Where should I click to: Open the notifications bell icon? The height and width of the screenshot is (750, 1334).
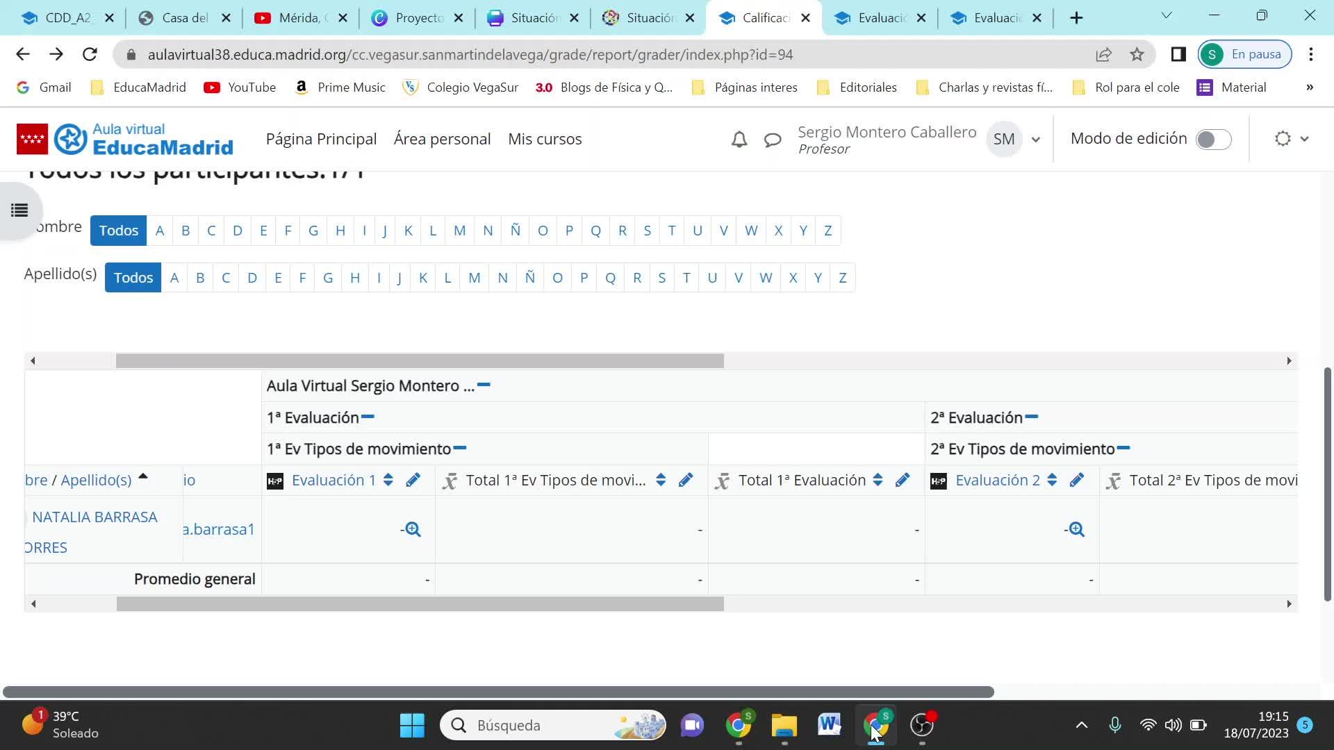pos(739,140)
